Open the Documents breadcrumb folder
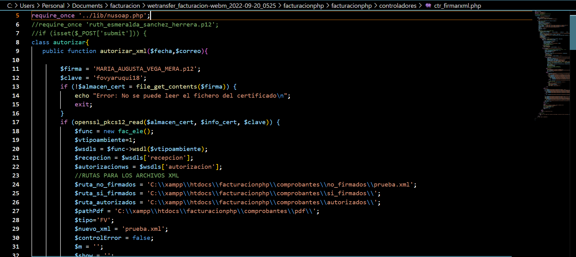576x257 pixels. (x=87, y=6)
